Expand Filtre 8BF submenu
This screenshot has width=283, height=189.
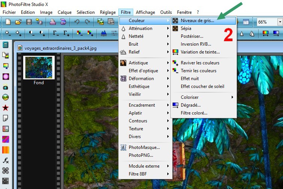tap(145, 174)
